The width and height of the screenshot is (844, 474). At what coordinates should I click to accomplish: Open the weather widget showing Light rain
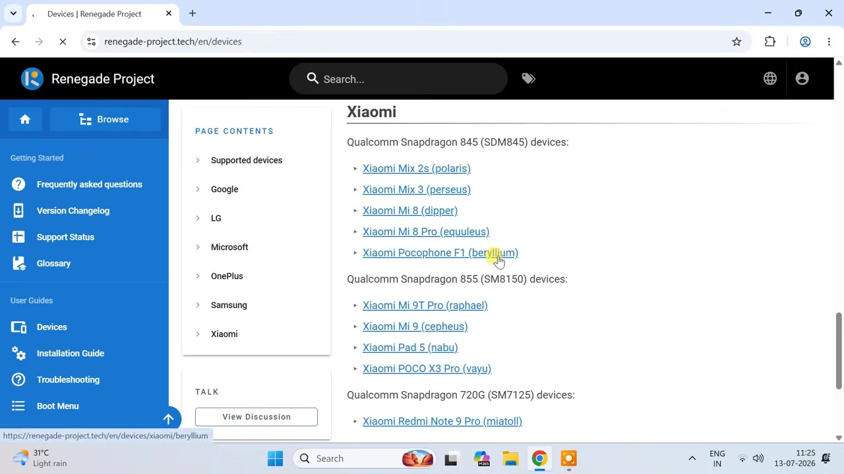click(41, 458)
